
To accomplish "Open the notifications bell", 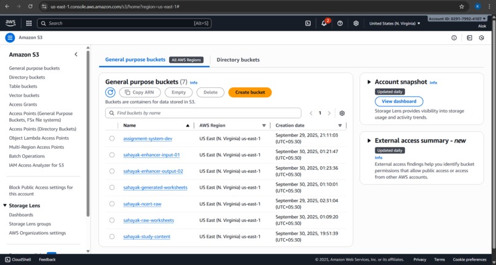I will [324, 23].
